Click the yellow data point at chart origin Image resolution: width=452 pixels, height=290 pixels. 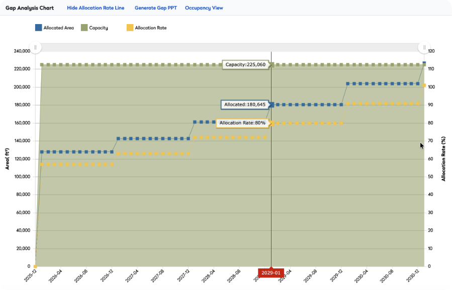tap(35, 266)
